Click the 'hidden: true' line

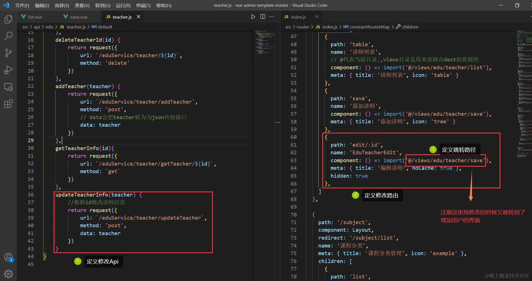(x=349, y=176)
